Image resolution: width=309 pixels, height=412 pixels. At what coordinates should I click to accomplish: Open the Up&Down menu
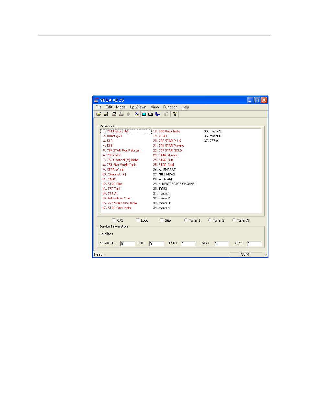(x=138, y=107)
